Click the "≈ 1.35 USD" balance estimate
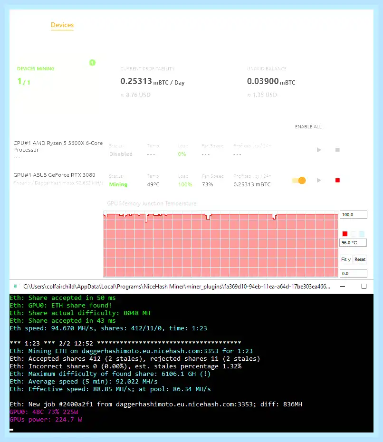This screenshot has width=383, height=442. point(262,95)
